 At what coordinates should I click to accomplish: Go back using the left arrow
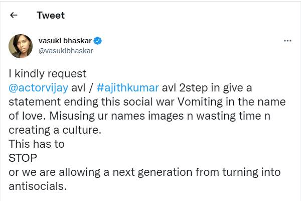(x=14, y=15)
